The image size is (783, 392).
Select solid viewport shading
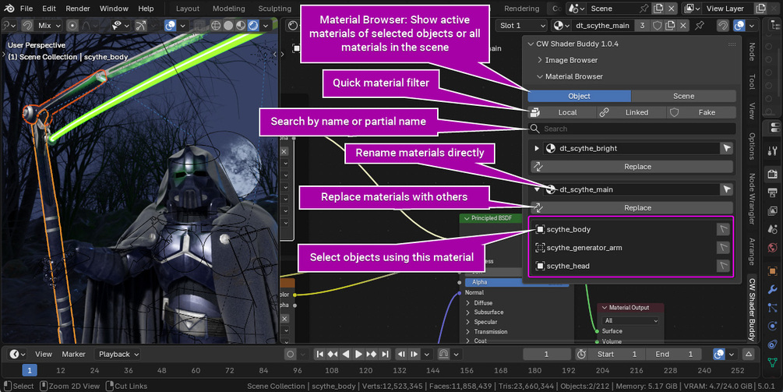tap(228, 26)
